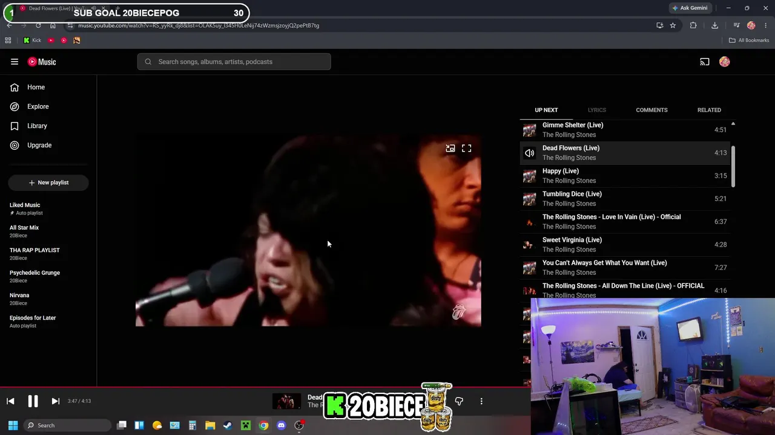Open Chrome Downloads
This screenshot has height=435, width=775.
714,25
